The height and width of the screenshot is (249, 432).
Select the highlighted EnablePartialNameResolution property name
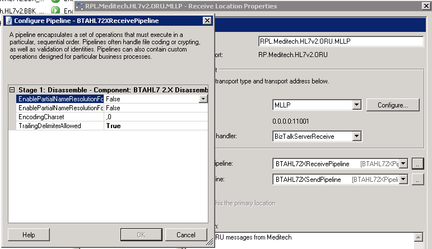[x=60, y=99]
